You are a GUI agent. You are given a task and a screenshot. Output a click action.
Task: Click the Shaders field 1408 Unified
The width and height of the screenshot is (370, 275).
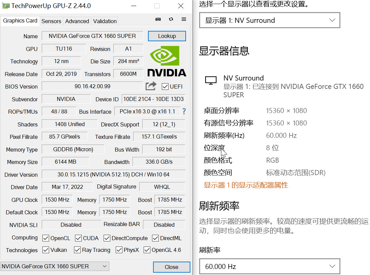point(70,124)
